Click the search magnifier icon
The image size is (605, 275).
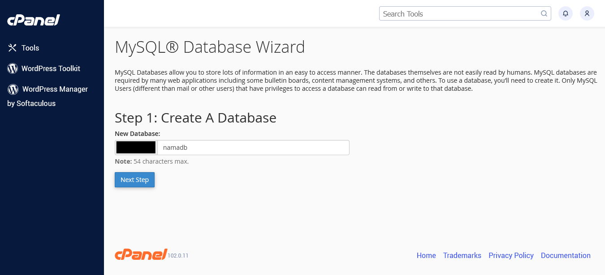click(x=544, y=14)
